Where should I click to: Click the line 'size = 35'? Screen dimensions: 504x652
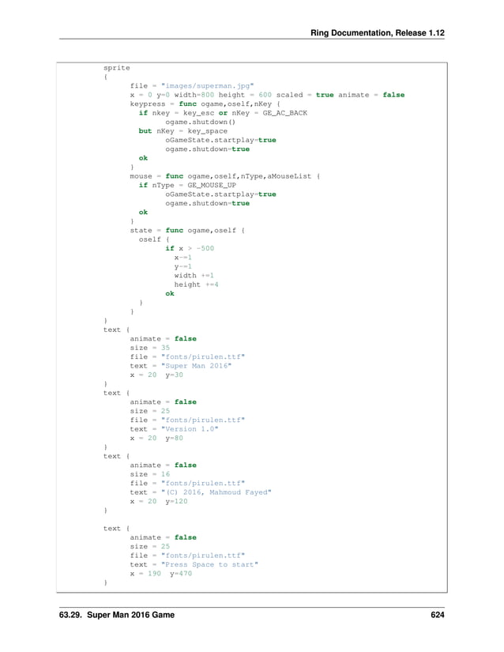149,348
